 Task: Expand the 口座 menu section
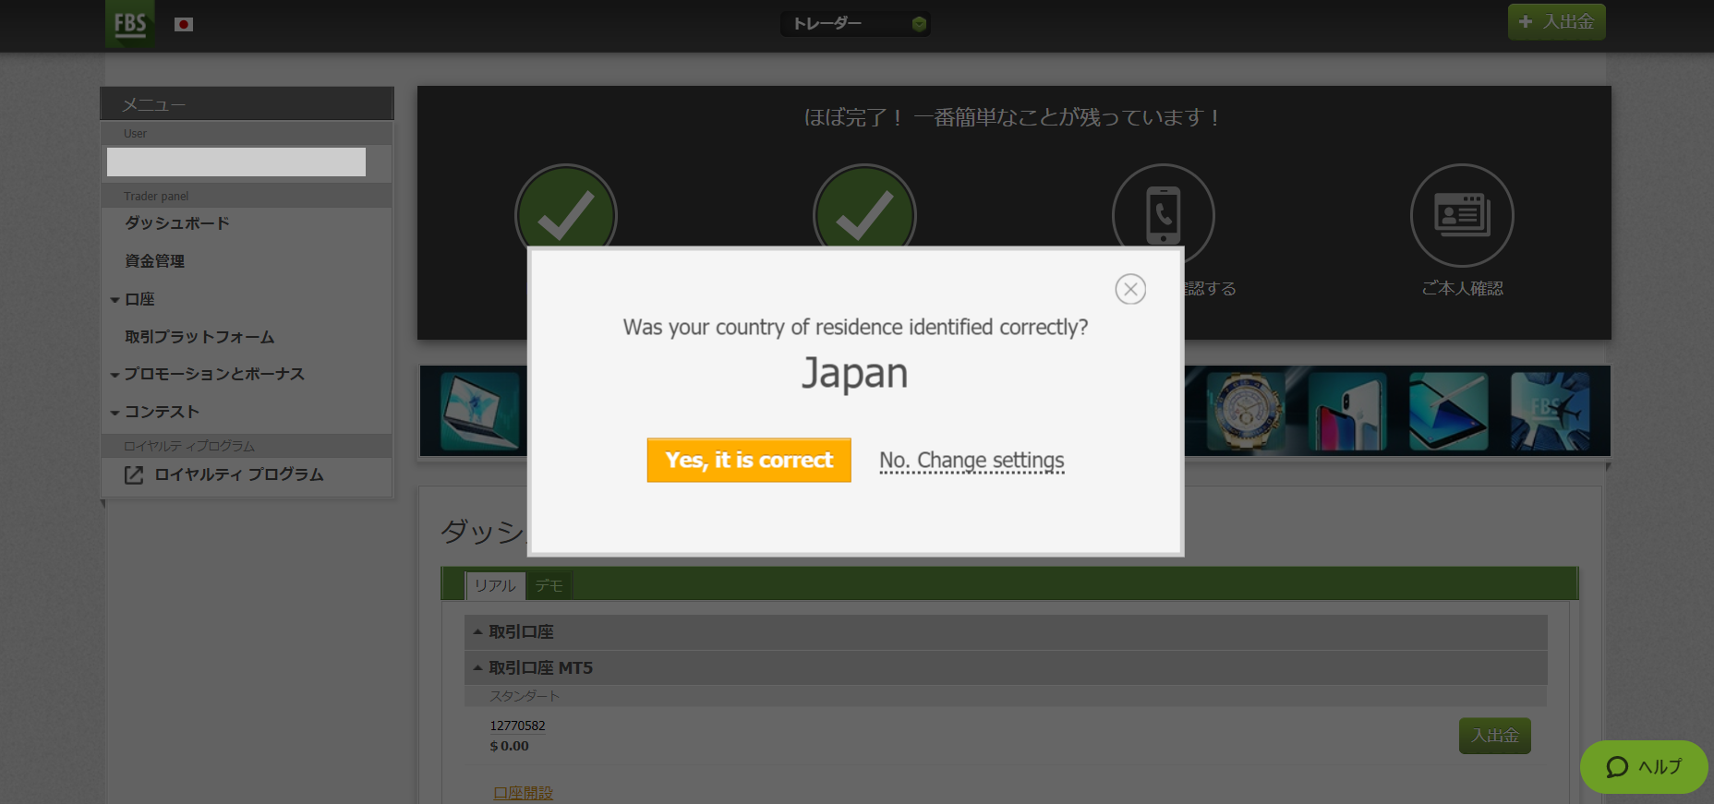click(139, 299)
